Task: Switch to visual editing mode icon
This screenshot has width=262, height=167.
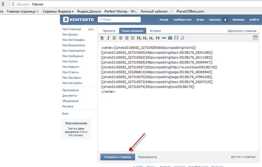Action: click(x=255, y=38)
